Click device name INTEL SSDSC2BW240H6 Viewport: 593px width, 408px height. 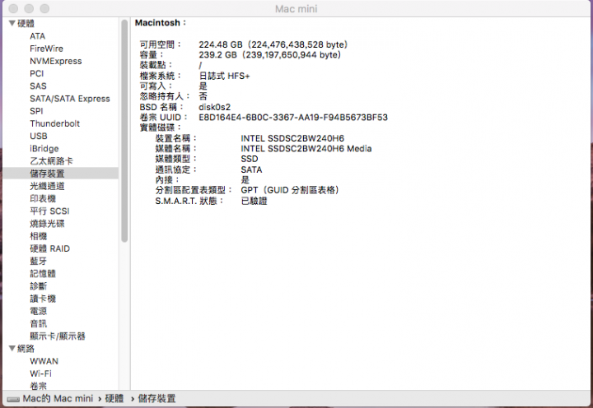click(x=292, y=138)
